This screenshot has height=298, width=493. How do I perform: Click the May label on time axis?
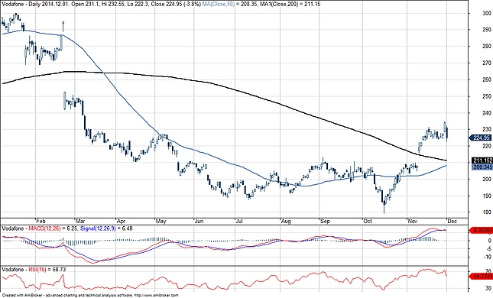coord(161,221)
